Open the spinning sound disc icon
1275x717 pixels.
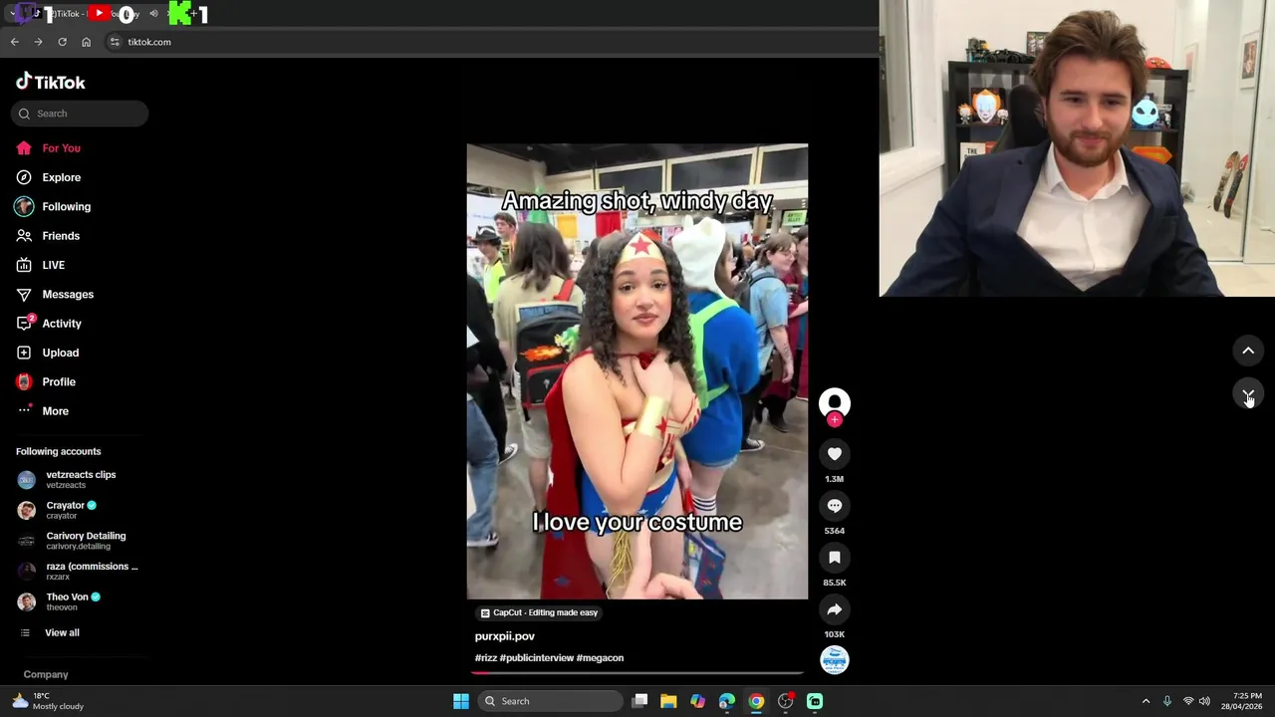click(x=835, y=659)
